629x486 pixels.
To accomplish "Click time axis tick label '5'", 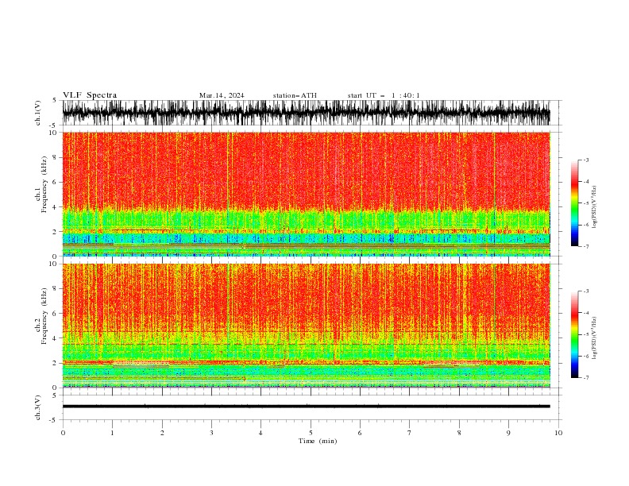I will coord(311,433).
